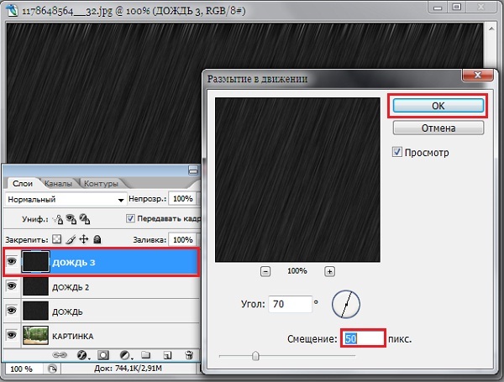Open the Нормальный blend mode dropdown

tap(65, 199)
